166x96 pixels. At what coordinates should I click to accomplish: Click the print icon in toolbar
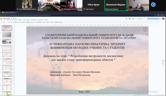click(x=16, y=22)
